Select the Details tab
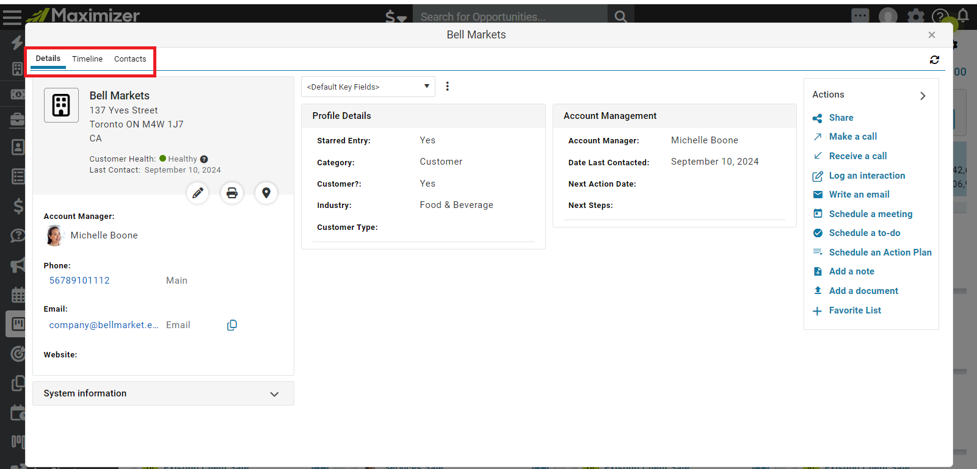This screenshot has height=469, width=977. [48, 59]
